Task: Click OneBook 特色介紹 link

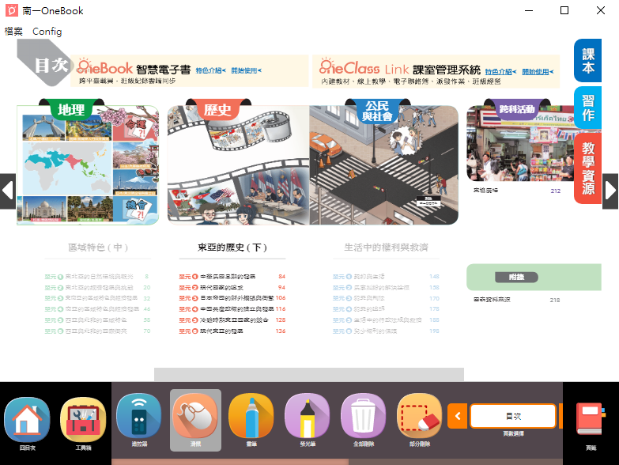Action: pos(209,71)
